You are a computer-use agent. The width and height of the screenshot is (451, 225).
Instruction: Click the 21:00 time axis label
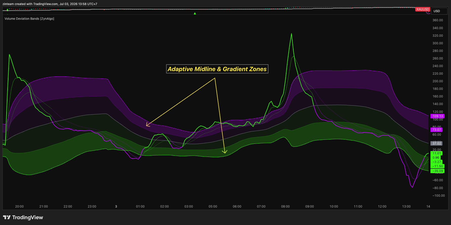click(x=44, y=207)
